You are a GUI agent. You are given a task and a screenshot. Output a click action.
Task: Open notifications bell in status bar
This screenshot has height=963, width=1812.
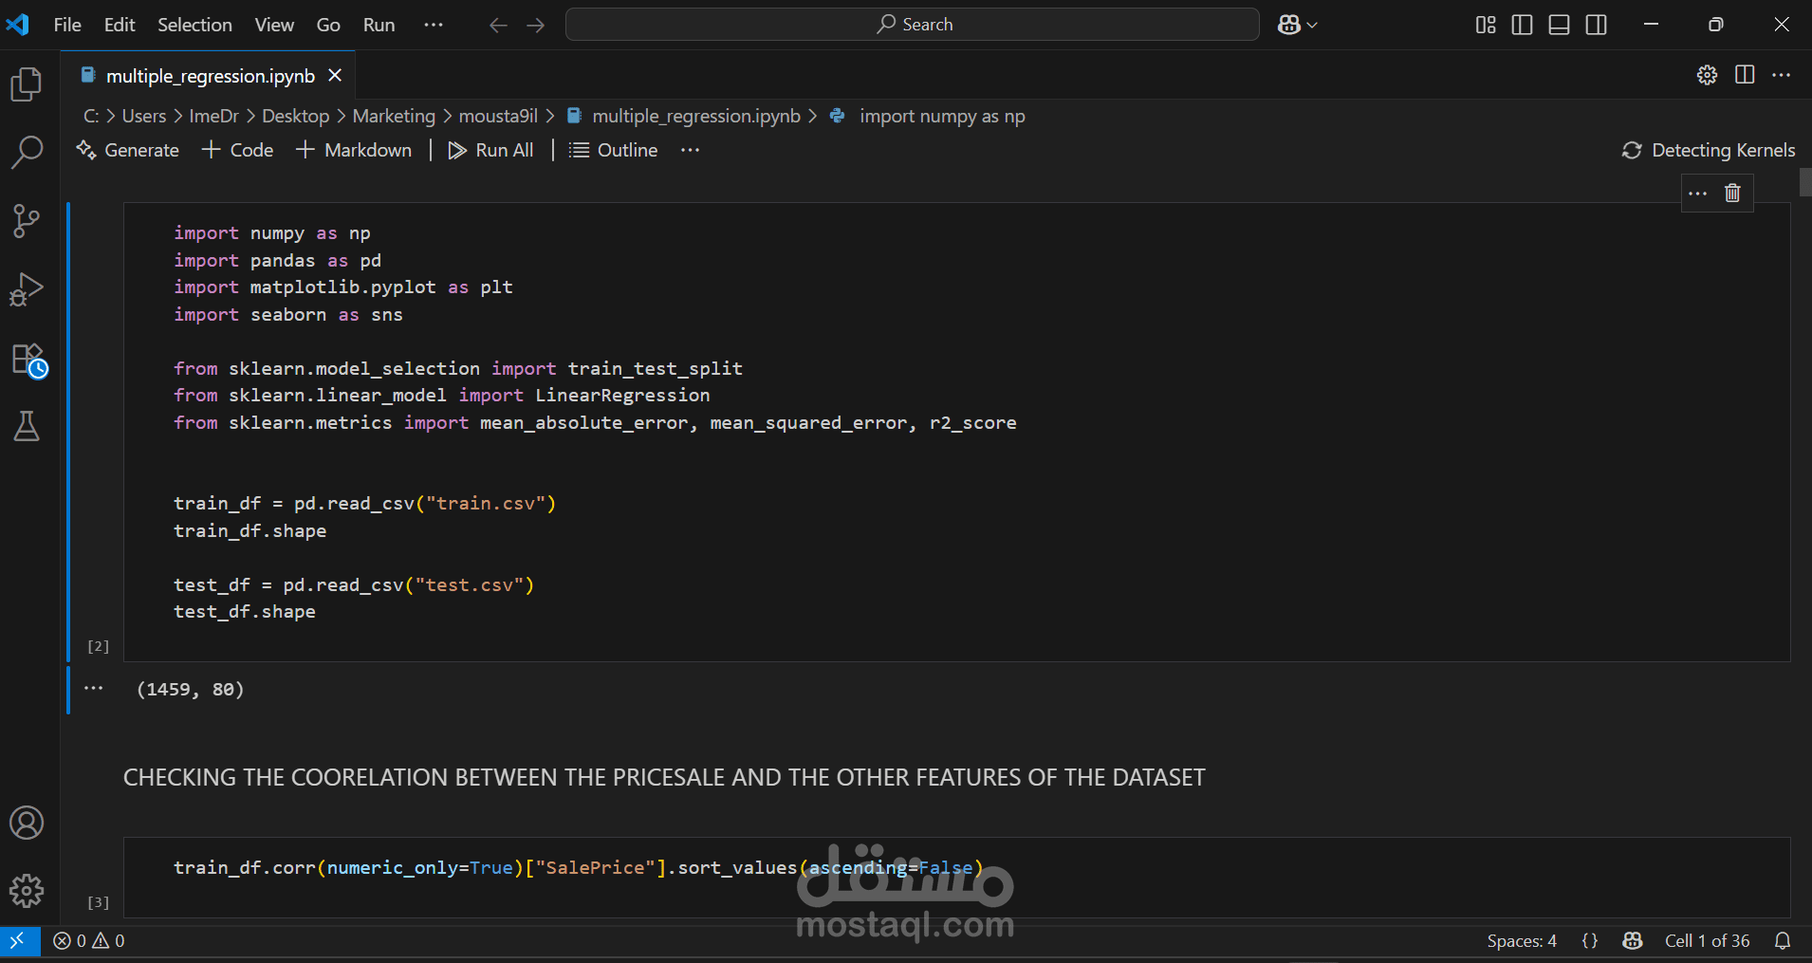click(x=1783, y=940)
